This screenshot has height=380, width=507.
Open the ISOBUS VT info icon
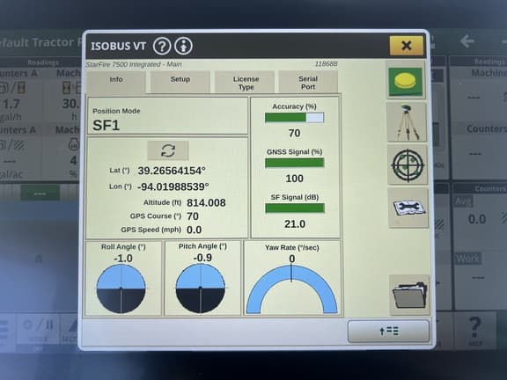click(183, 47)
